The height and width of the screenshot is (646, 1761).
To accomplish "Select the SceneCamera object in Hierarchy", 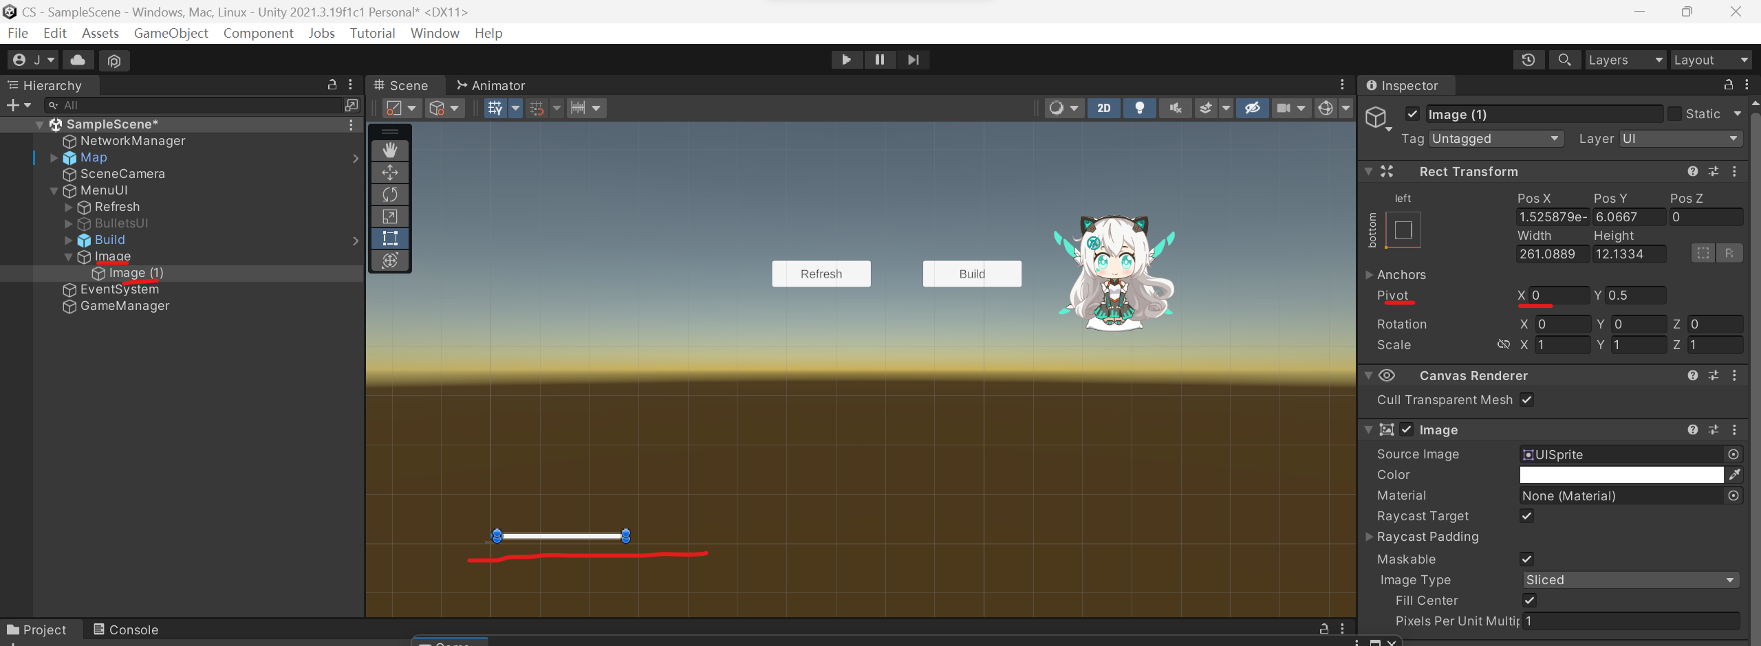I will coord(122,174).
